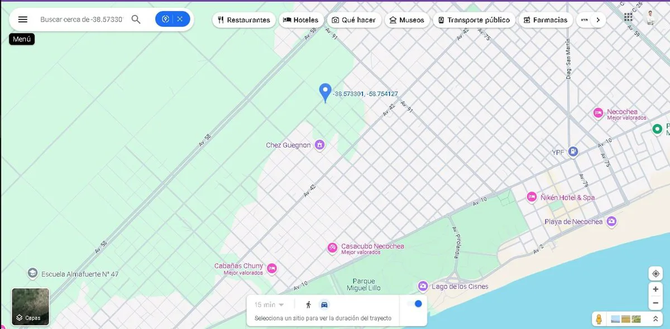
Task: Filter by Hoteles
Action: click(x=301, y=20)
